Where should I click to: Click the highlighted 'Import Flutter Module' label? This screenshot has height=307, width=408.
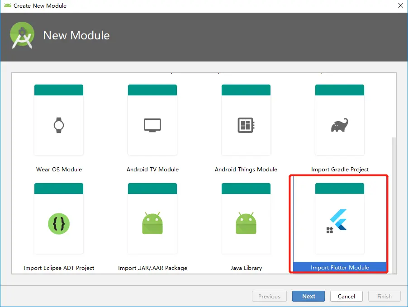pos(340,268)
